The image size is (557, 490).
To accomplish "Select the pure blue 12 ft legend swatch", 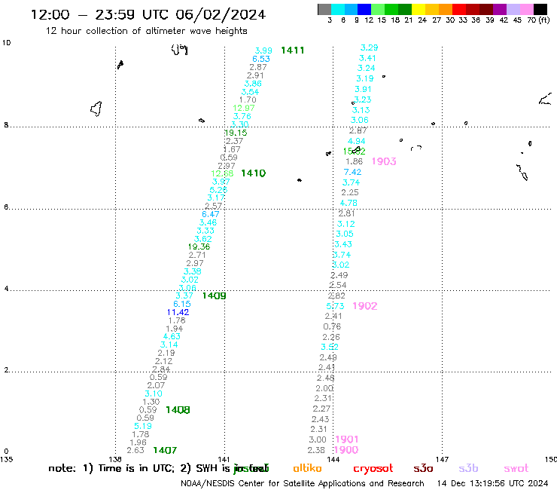I will pos(364,9).
